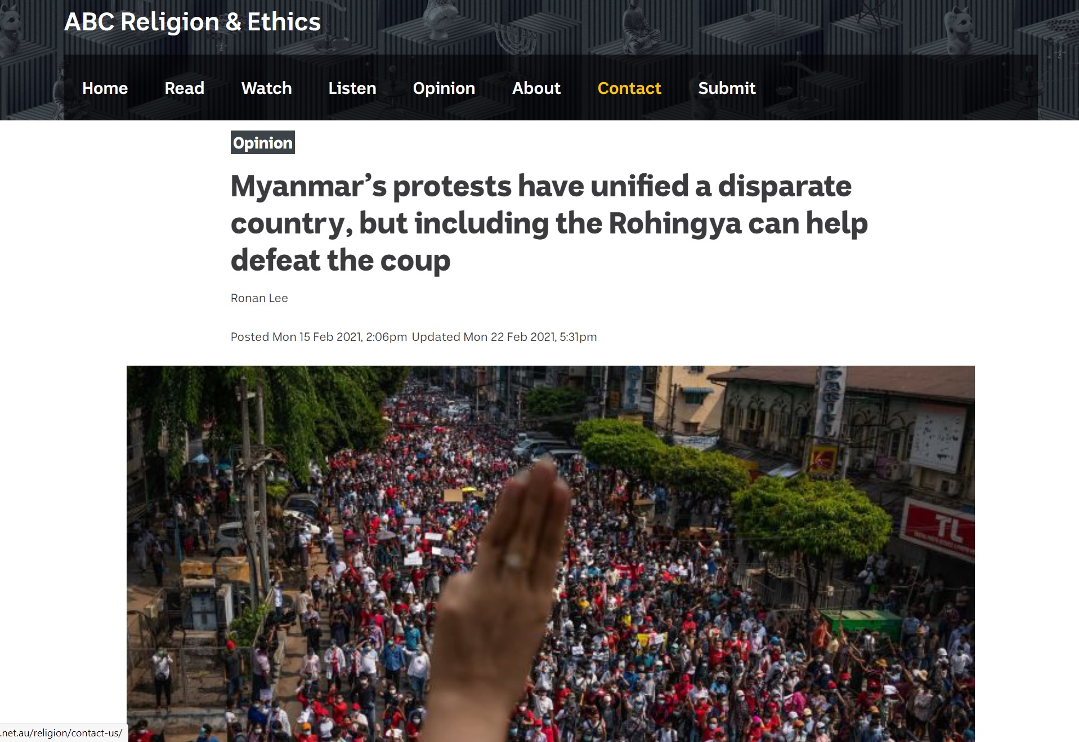1079x742 pixels.
Task: Open the Submit page
Action: [x=727, y=88]
